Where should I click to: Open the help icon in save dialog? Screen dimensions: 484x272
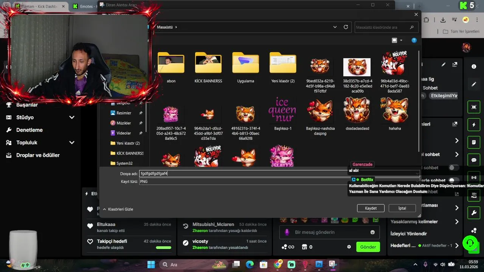point(414,40)
